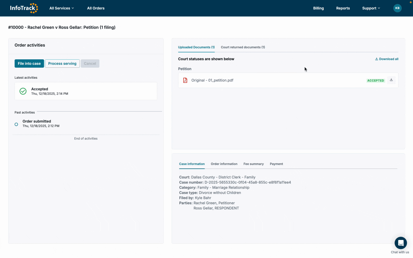Image resolution: width=413 pixels, height=258 pixels.
Task: Open the KB user avatar menu
Action: pos(398,8)
